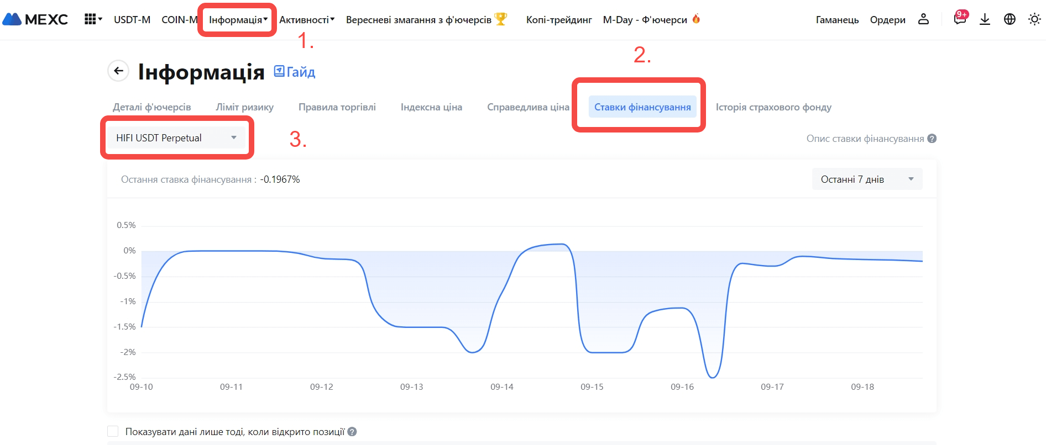Viewport: 1046px width, 445px height.
Task: Open Копі-трейдинг page
Action: tap(558, 20)
